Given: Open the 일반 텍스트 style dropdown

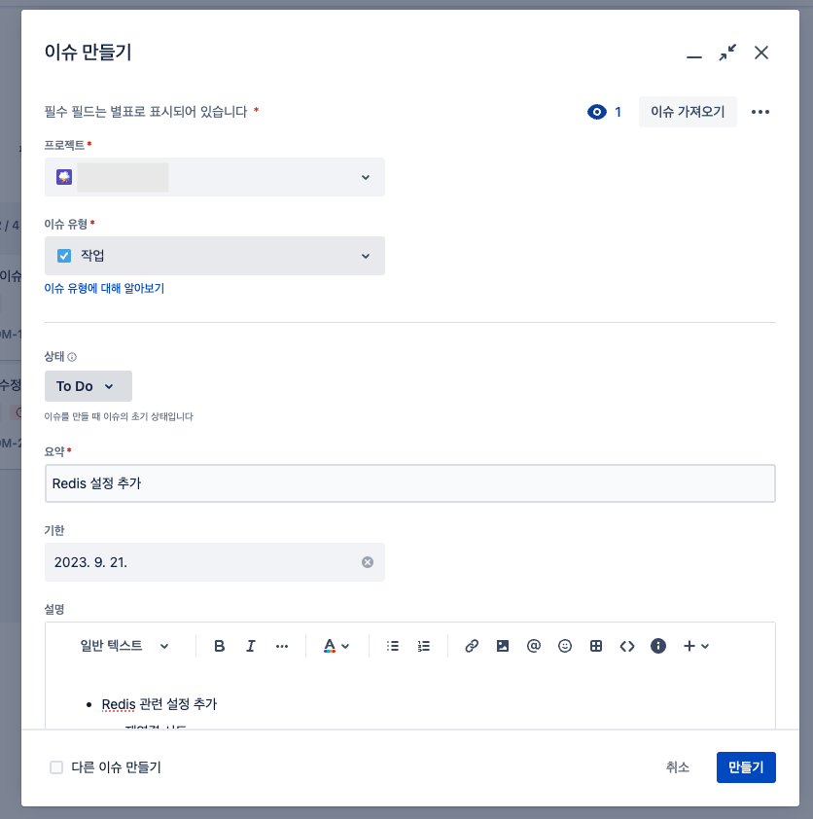Looking at the screenshot, I should point(124,646).
